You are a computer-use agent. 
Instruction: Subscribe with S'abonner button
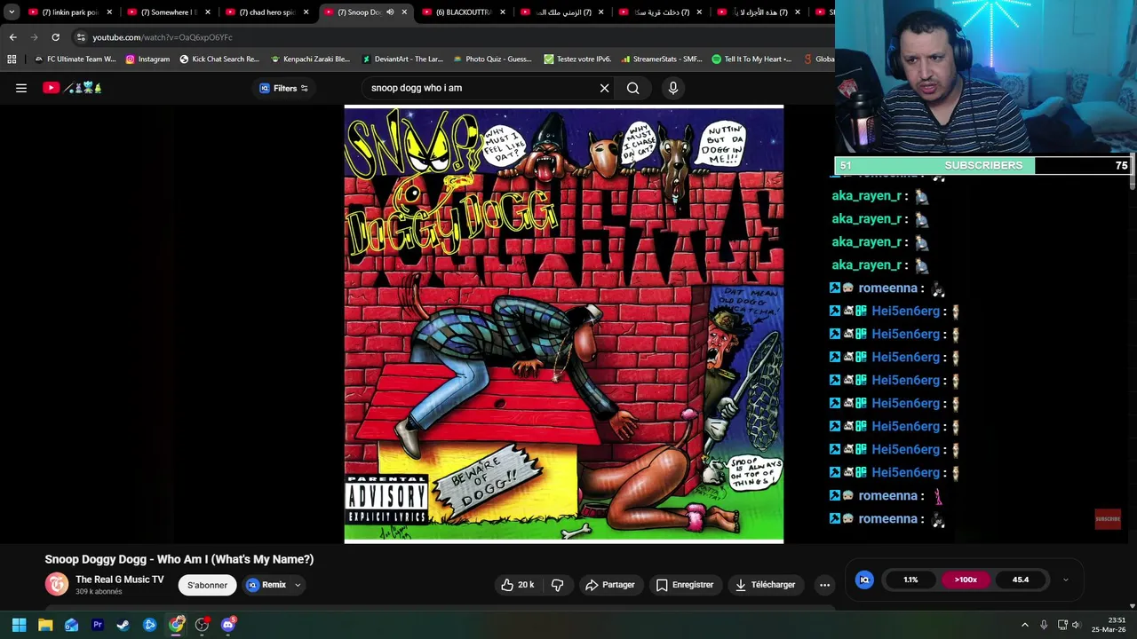(207, 585)
